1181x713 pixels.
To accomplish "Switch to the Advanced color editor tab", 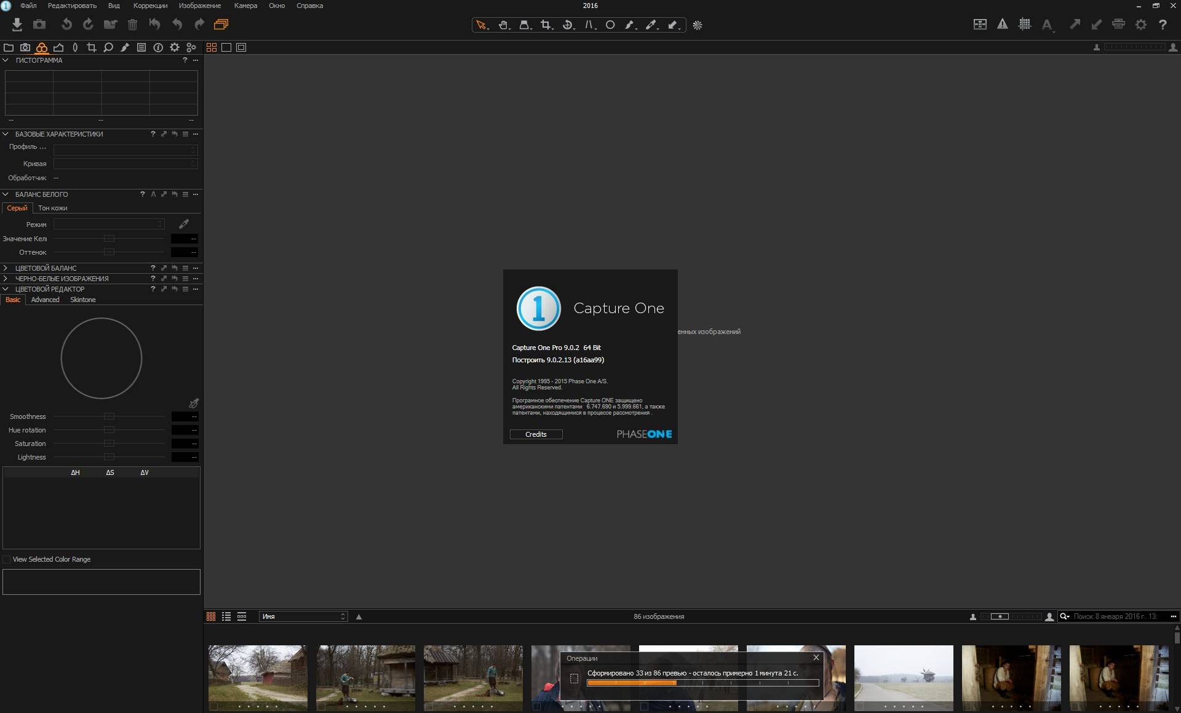I will [46, 300].
